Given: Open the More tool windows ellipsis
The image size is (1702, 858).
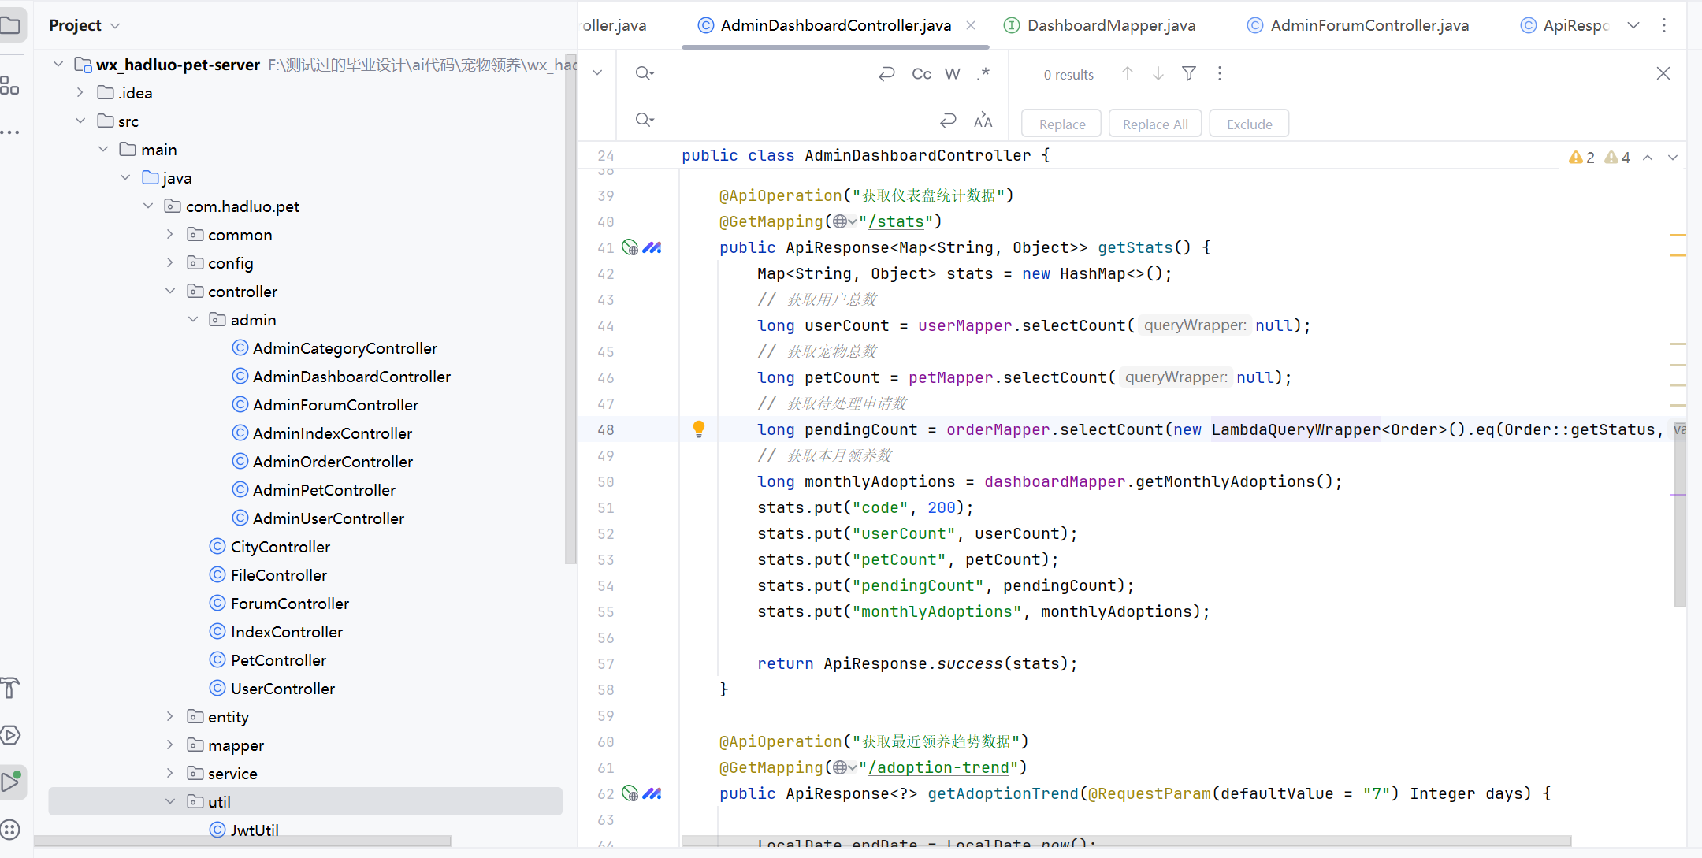Looking at the screenshot, I should 9,132.
